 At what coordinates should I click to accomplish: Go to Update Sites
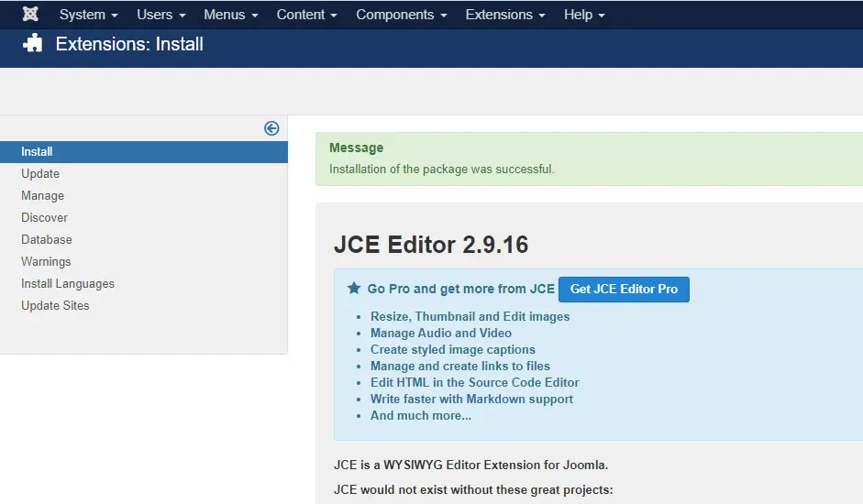point(56,306)
